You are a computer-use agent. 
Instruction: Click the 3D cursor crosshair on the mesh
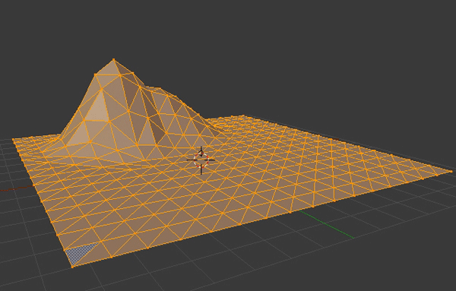tap(201, 160)
